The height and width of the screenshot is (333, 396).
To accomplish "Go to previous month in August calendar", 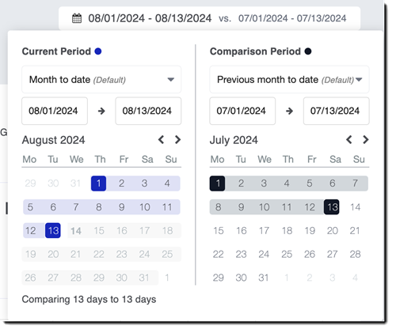I will 162,139.
